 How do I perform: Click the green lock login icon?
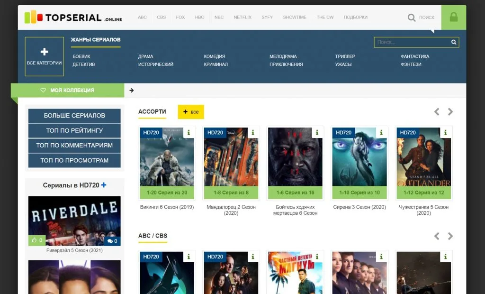(x=453, y=18)
